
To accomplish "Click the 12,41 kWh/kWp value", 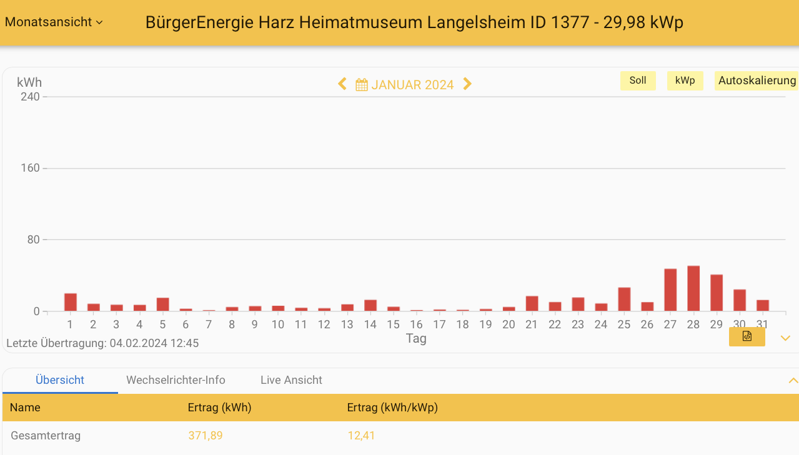I will [x=361, y=435].
